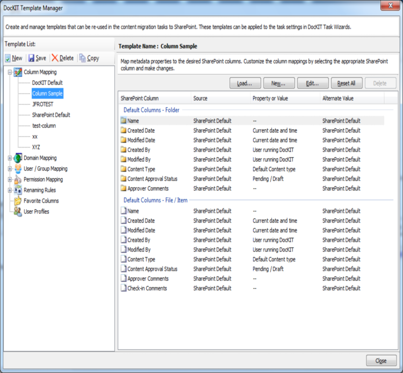Expand the Permission Mapping tree node

click(10, 180)
